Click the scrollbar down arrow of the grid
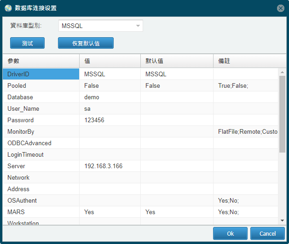 (x=282, y=221)
